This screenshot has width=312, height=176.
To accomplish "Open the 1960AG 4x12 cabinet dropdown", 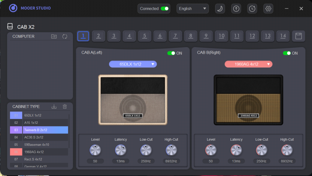I will [249, 64].
